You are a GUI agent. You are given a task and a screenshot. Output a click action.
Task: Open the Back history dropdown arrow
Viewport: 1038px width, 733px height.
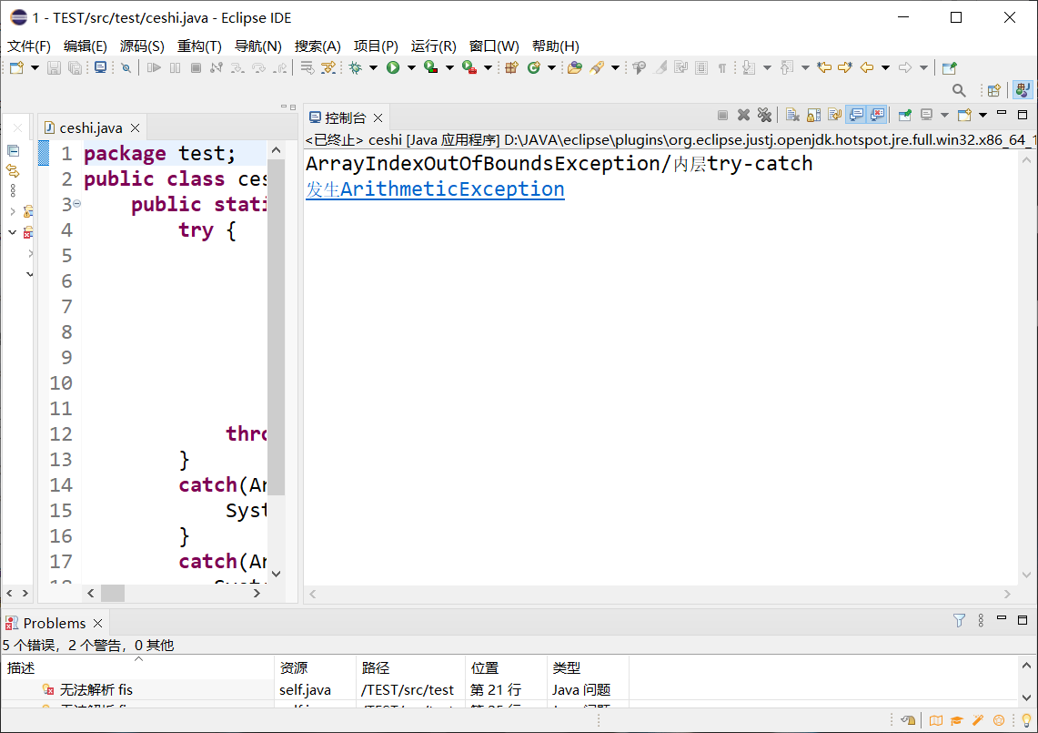[x=885, y=67]
